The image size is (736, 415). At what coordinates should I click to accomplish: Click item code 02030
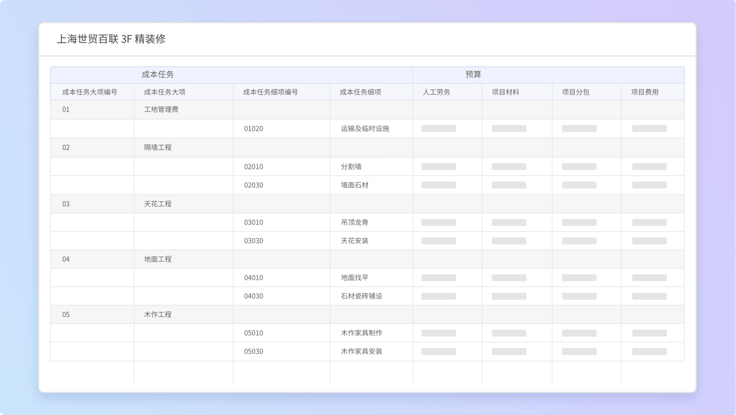253,185
